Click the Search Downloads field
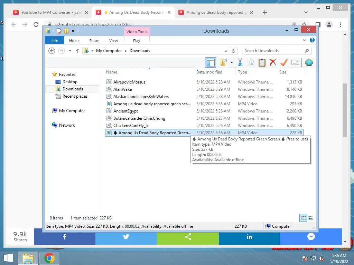Viewport: 354px width, 265px height. coord(277,51)
